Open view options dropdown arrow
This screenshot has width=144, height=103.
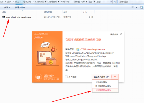[136, 7]
